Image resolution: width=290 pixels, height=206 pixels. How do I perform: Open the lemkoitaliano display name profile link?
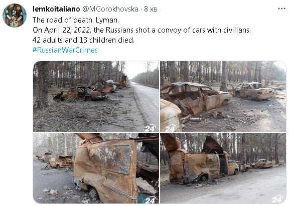56,9
